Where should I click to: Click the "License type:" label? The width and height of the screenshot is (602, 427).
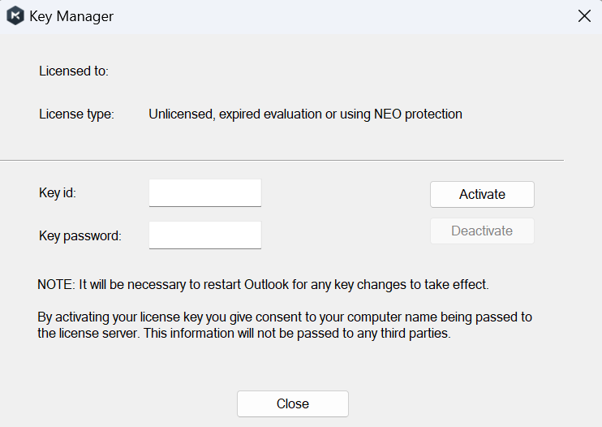pos(76,114)
